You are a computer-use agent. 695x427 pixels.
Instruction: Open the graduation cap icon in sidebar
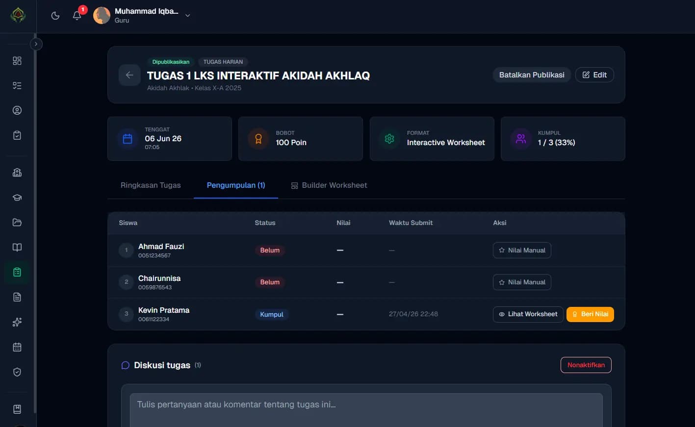pyautogui.click(x=17, y=198)
